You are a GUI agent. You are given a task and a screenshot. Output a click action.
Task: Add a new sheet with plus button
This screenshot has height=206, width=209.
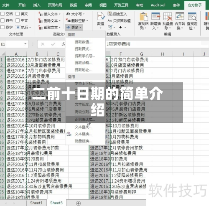78,203
